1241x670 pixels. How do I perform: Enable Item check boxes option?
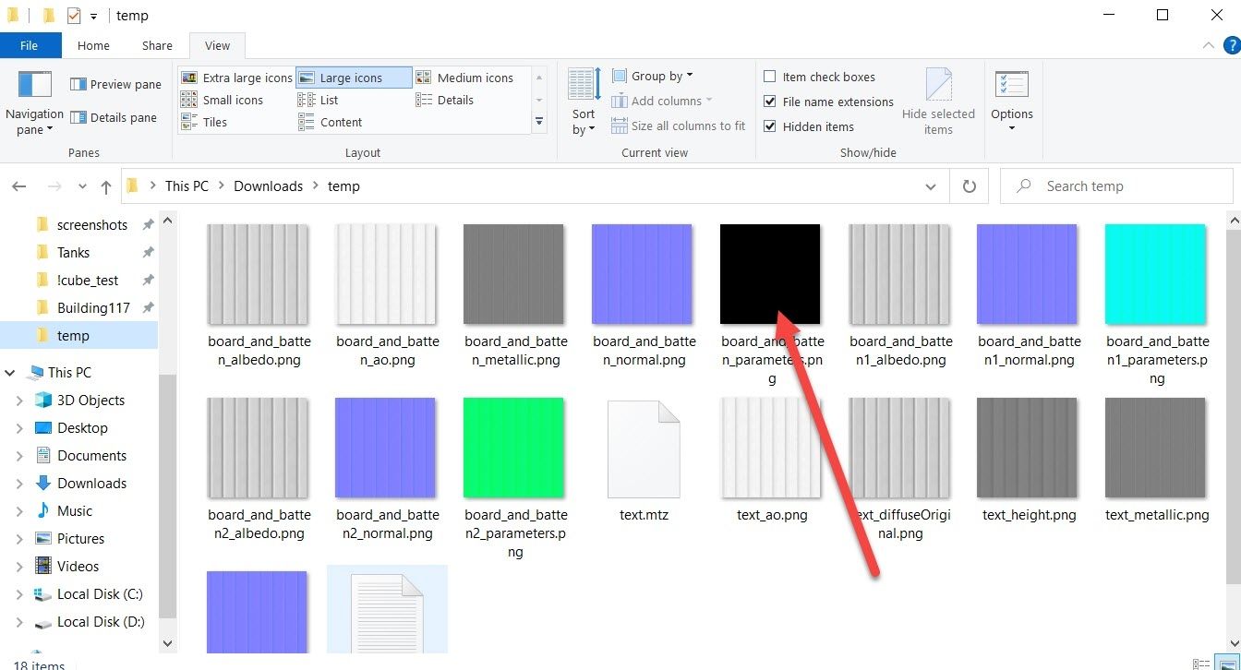pyautogui.click(x=770, y=77)
